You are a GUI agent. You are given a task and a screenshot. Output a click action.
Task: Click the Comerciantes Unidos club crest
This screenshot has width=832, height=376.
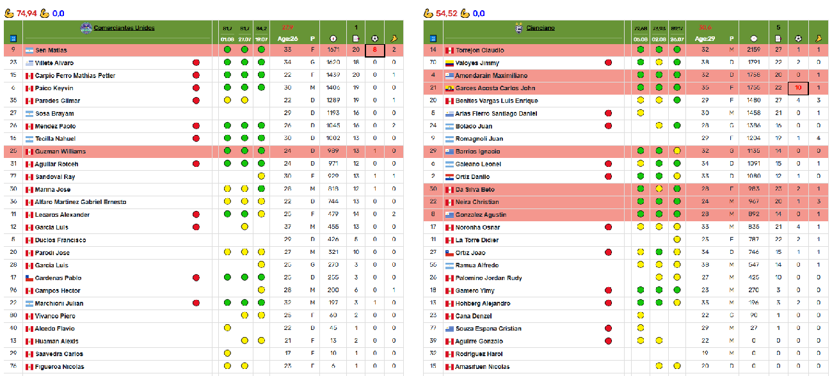[86, 28]
